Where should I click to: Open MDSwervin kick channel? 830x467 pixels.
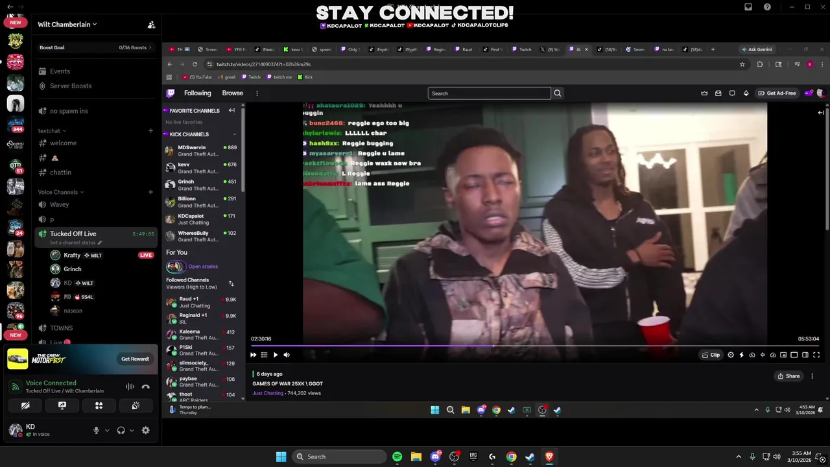pos(202,150)
